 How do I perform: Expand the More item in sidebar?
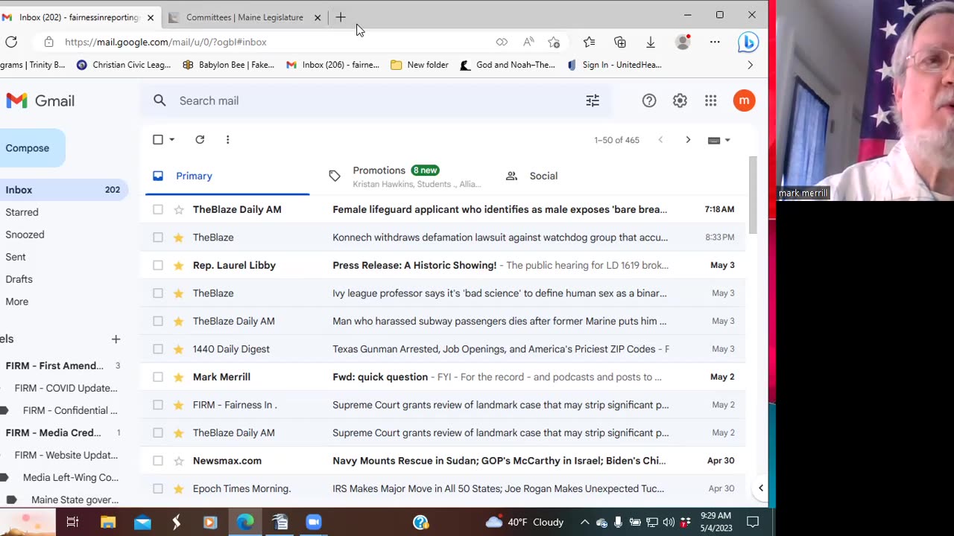coord(17,301)
